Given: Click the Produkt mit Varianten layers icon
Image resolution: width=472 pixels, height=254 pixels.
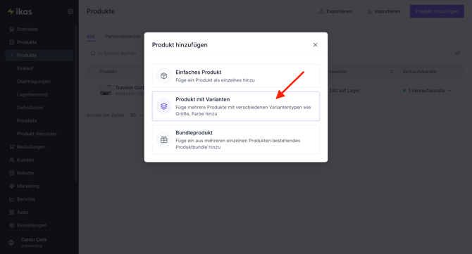Looking at the screenshot, I should click(163, 106).
